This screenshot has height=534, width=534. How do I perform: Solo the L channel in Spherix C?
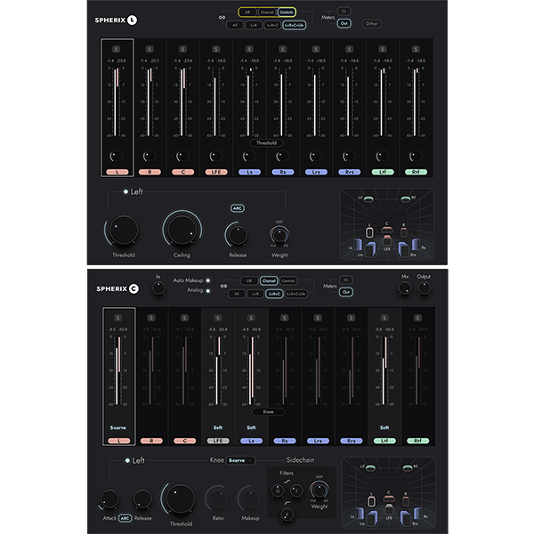(117, 318)
